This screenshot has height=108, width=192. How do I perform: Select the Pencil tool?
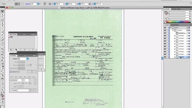coord(2,37)
